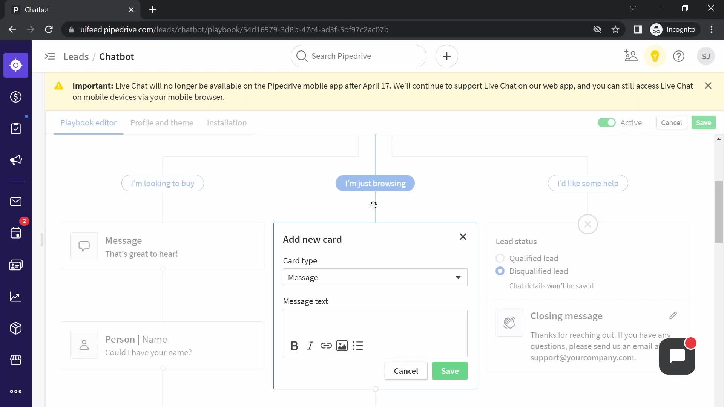Select the Disqualified lead radio button
The image size is (724, 407).
point(500,271)
